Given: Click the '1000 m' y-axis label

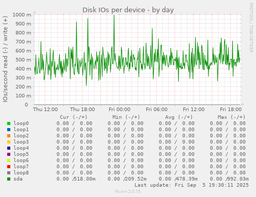Looking at the screenshot, I should (x=22, y=15).
